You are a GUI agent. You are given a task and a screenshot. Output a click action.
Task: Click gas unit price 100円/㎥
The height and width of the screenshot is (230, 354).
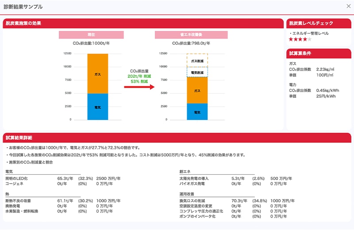[x=325, y=75]
